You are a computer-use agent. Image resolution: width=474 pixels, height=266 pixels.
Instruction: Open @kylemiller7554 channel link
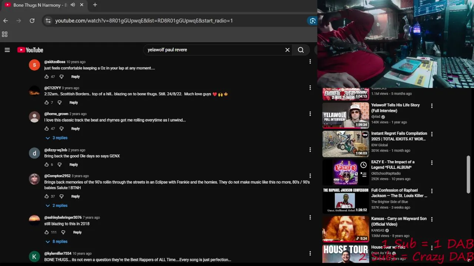(x=58, y=253)
